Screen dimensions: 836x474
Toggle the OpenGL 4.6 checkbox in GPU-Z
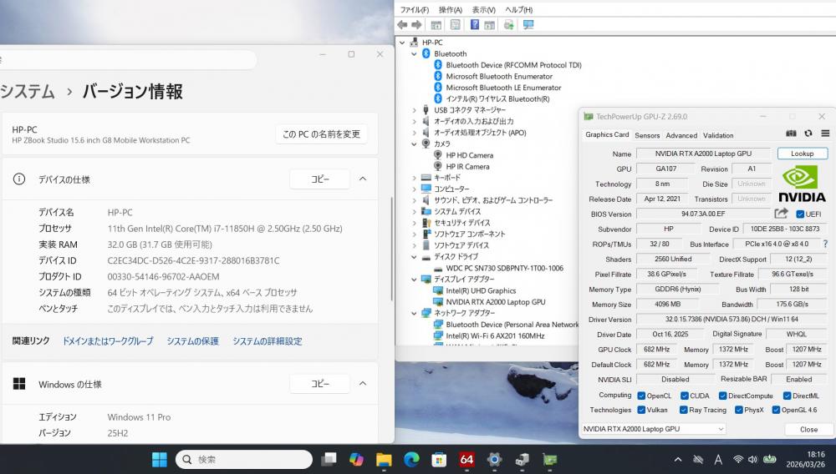pyautogui.click(x=777, y=410)
